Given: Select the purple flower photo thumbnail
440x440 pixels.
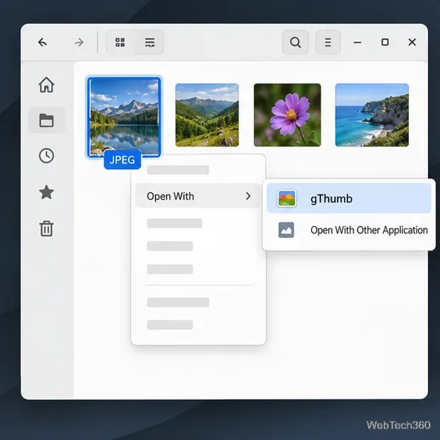Looking at the screenshot, I should [287, 115].
